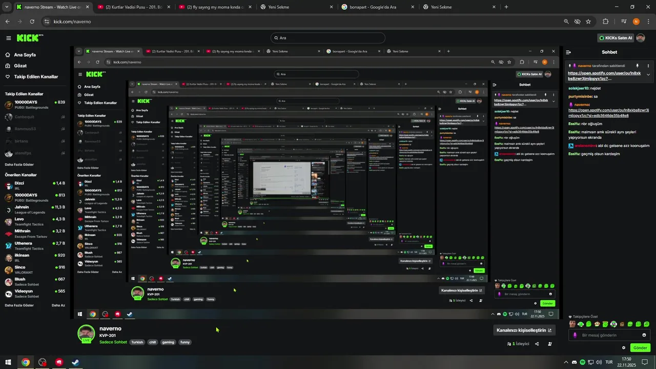Collapse recommended list with Daha Az
The image size is (656, 369).
(x=58, y=305)
